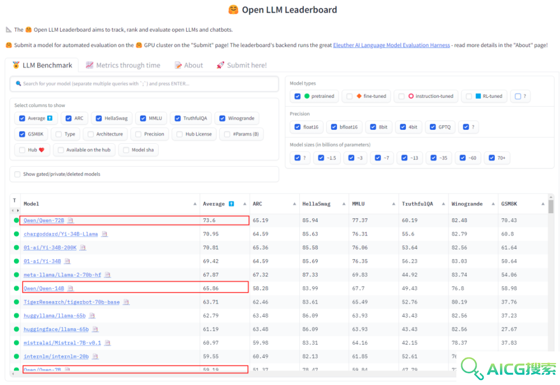
Task: Toggle the bfloat16 precision checkbox
Action: (334, 127)
